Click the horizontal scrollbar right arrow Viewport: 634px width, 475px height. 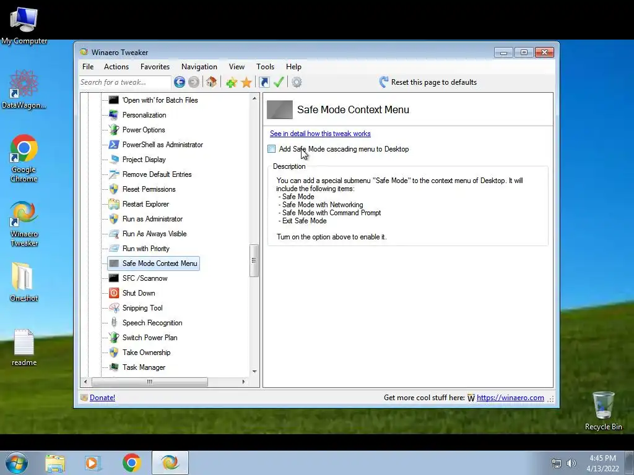pyautogui.click(x=243, y=382)
